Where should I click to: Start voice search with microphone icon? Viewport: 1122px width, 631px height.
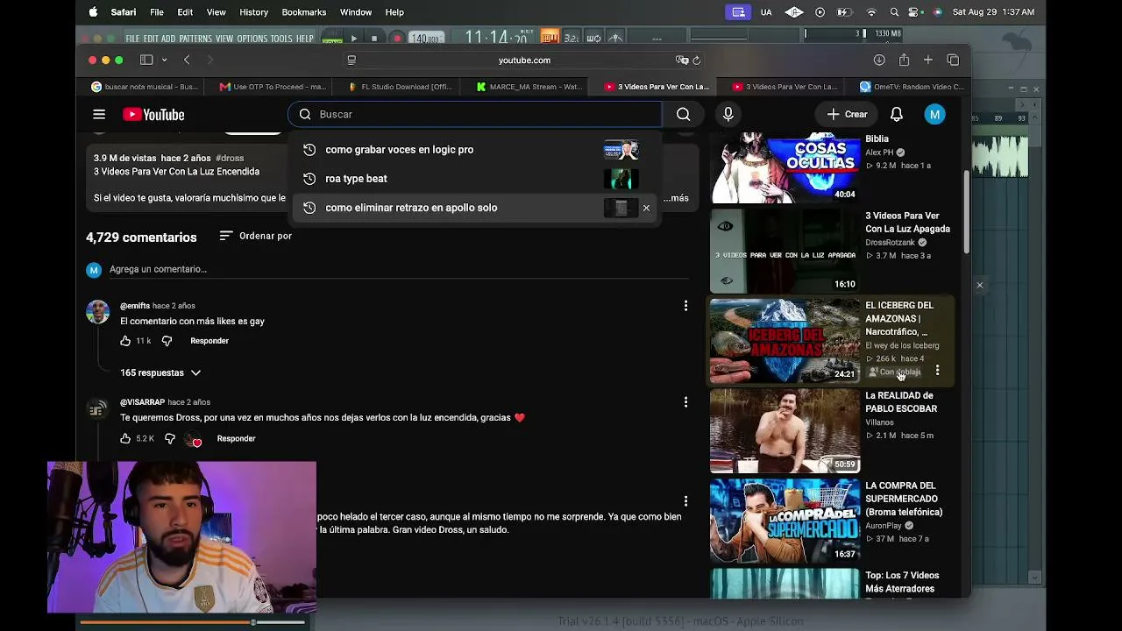728,114
